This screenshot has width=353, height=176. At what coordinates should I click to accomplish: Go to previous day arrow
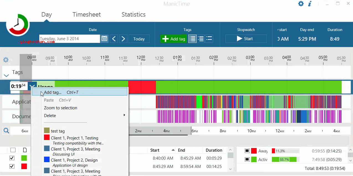(x=114, y=39)
